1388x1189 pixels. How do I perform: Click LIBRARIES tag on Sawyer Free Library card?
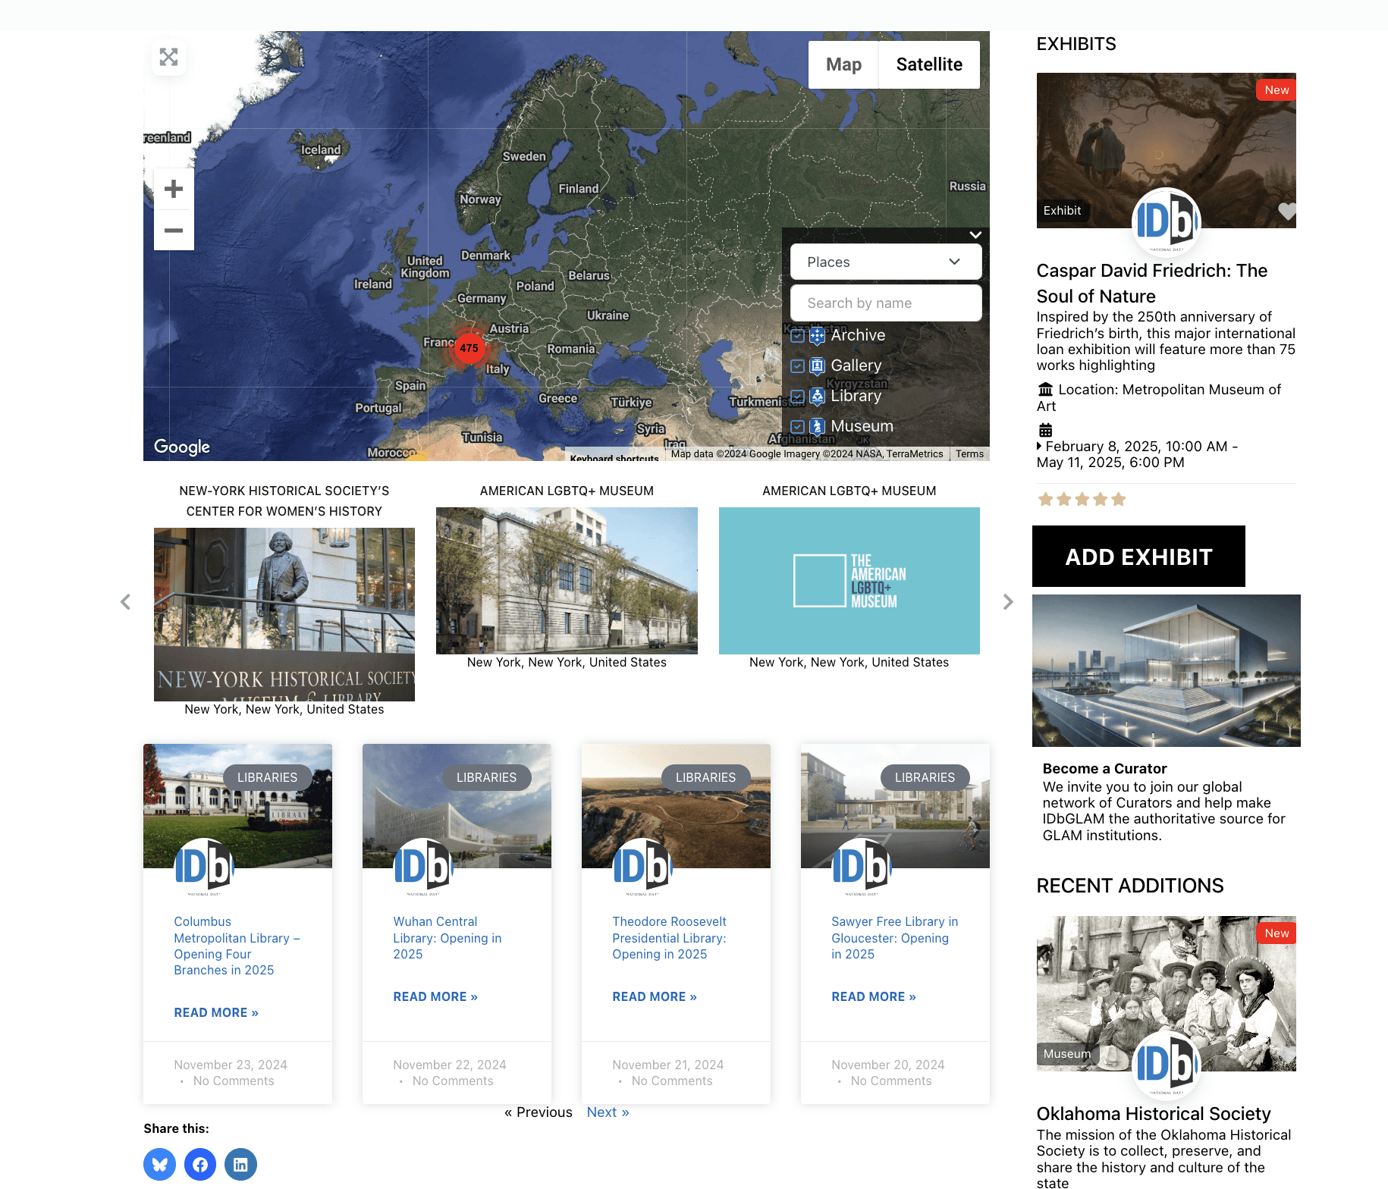[925, 777]
